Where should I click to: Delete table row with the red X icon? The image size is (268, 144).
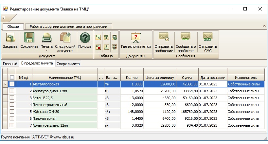point(98,47)
